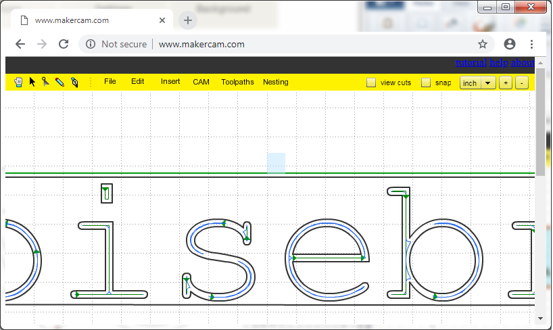This screenshot has width=553, height=330.
Task: Click the browser reload icon
Action: 64,44
